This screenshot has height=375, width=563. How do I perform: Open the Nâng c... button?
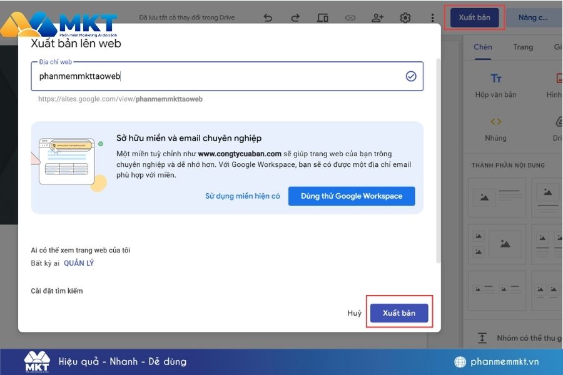click(533, 17)
